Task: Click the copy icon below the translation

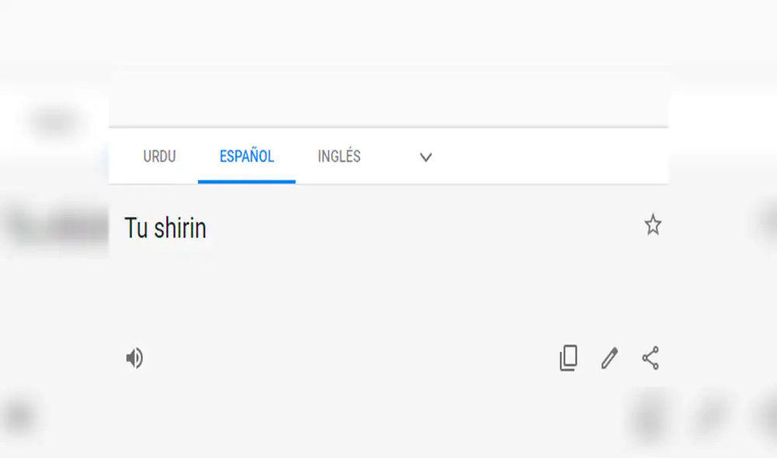Action: coord(568,358)
